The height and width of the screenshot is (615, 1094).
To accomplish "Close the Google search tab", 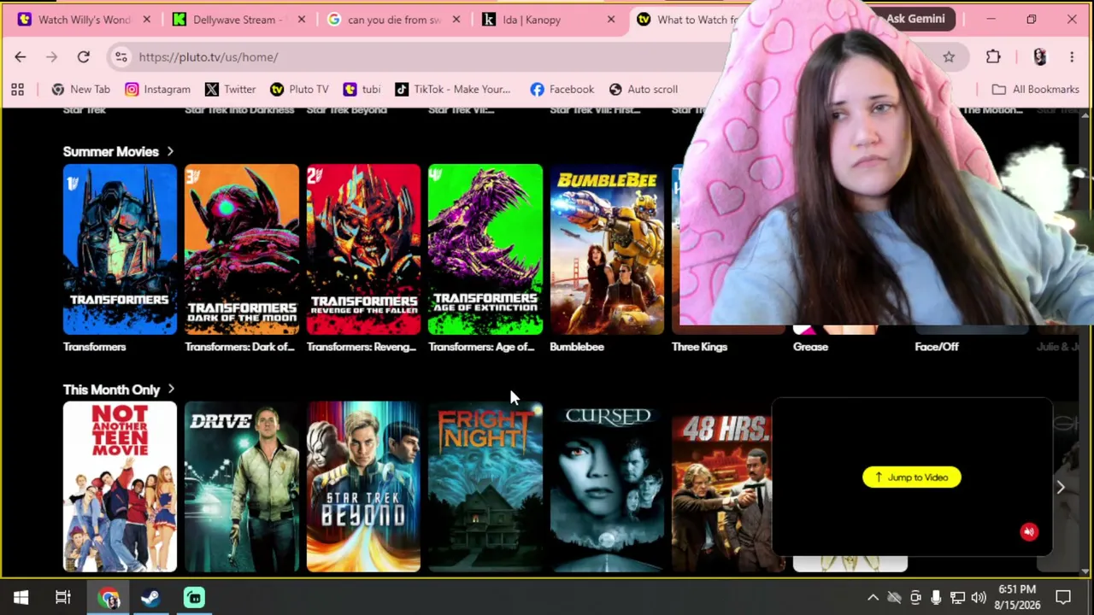I will click(456, 20).
